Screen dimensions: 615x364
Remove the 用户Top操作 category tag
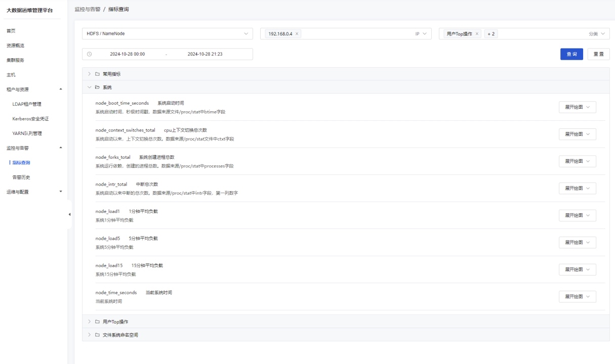pyautogui.click(x=477, y=34)
